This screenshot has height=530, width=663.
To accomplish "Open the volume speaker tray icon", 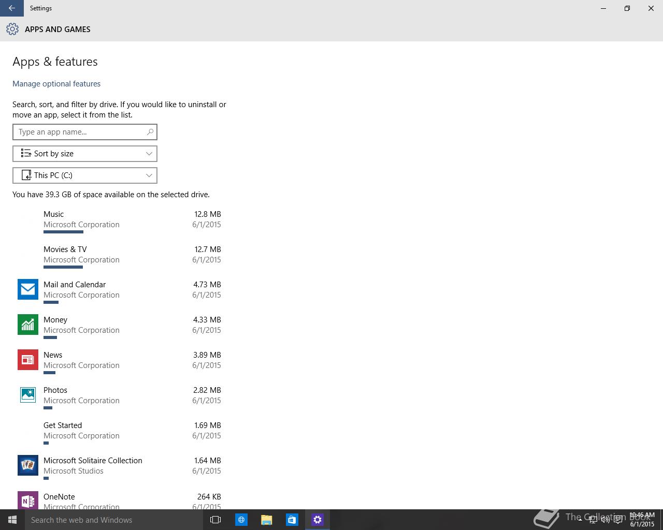I will (x=605, y=520).
